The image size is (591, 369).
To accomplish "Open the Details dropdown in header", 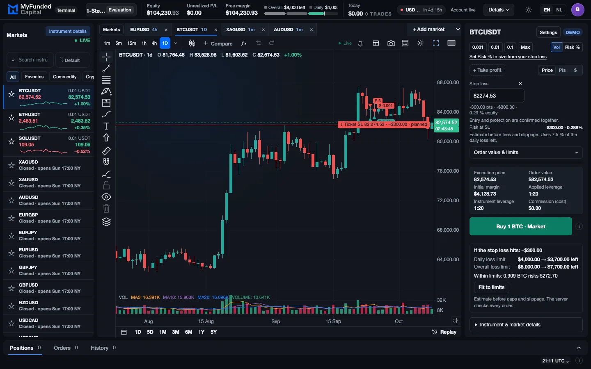I will pyautogui.click(x=499, y=10).
